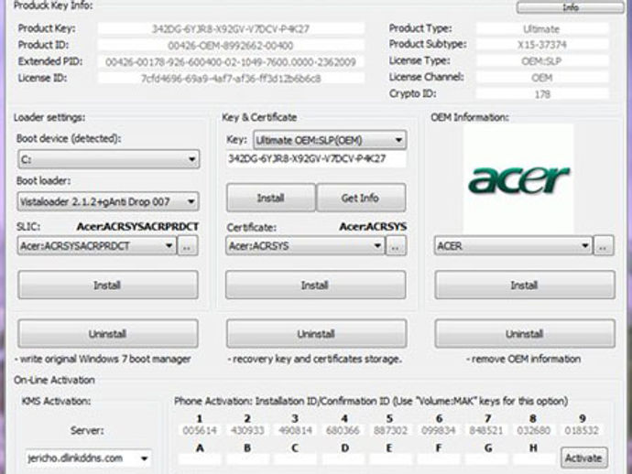
Task: Open the SLIC Acer:ACRSYSACRPRDCT dropdown
Action: click(x=97, y=245)
